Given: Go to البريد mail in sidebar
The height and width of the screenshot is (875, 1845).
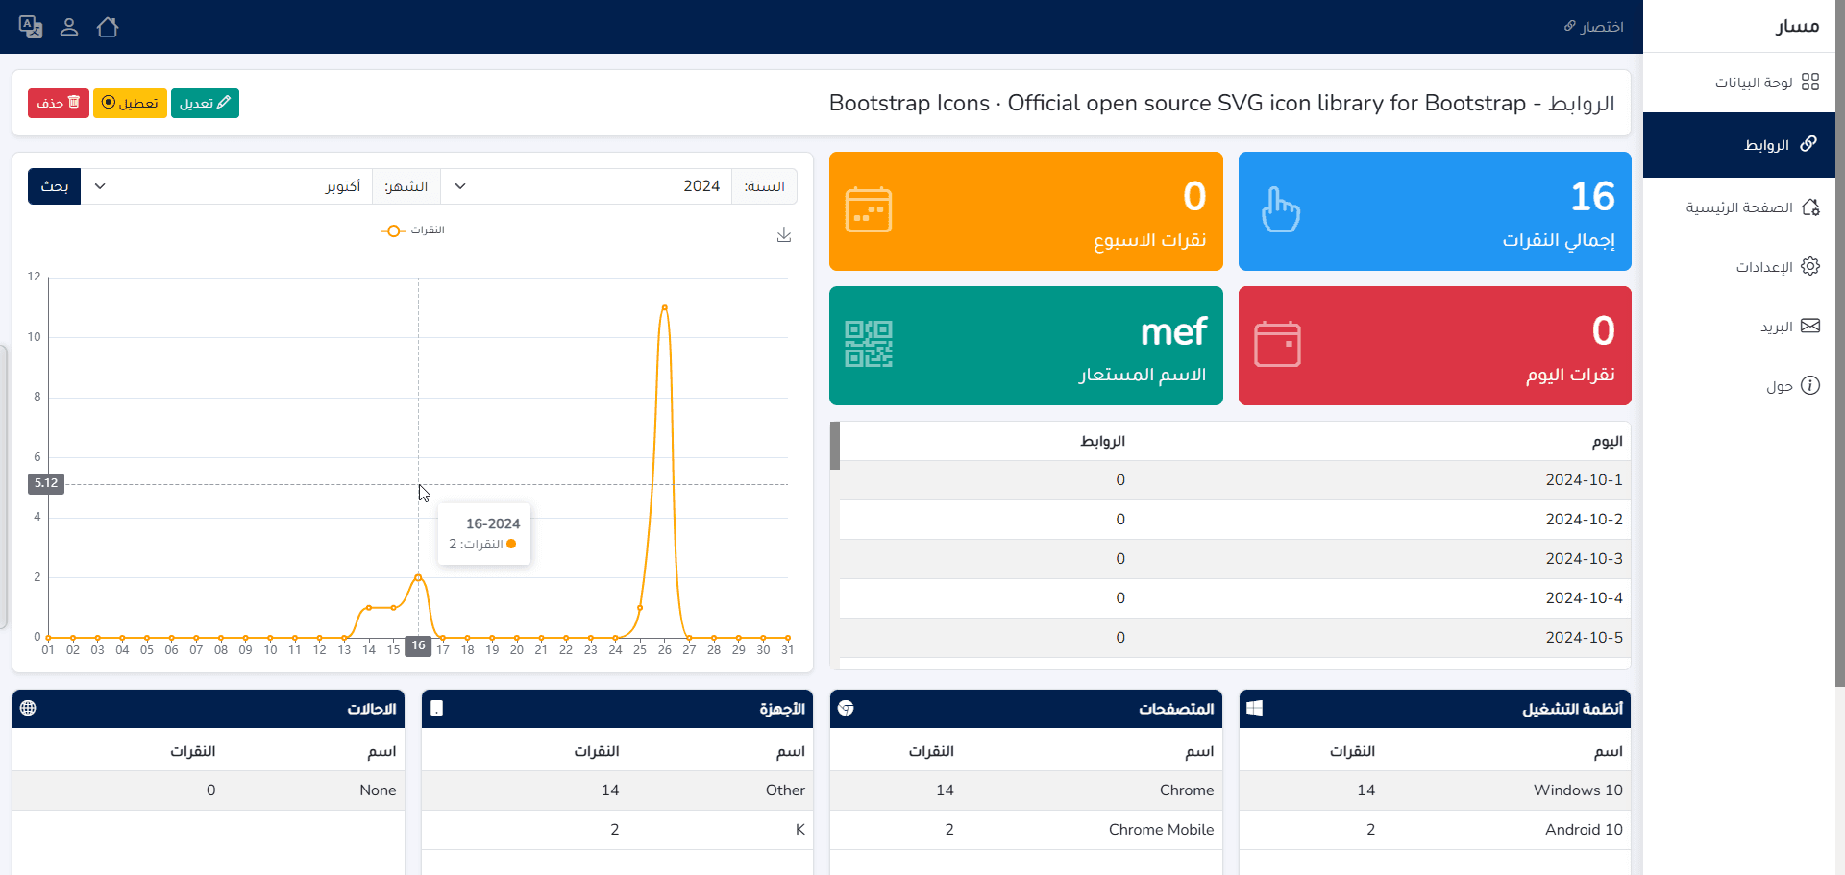Looking at the screenshot, I should pyautogui.click(x=1787, y=327).
